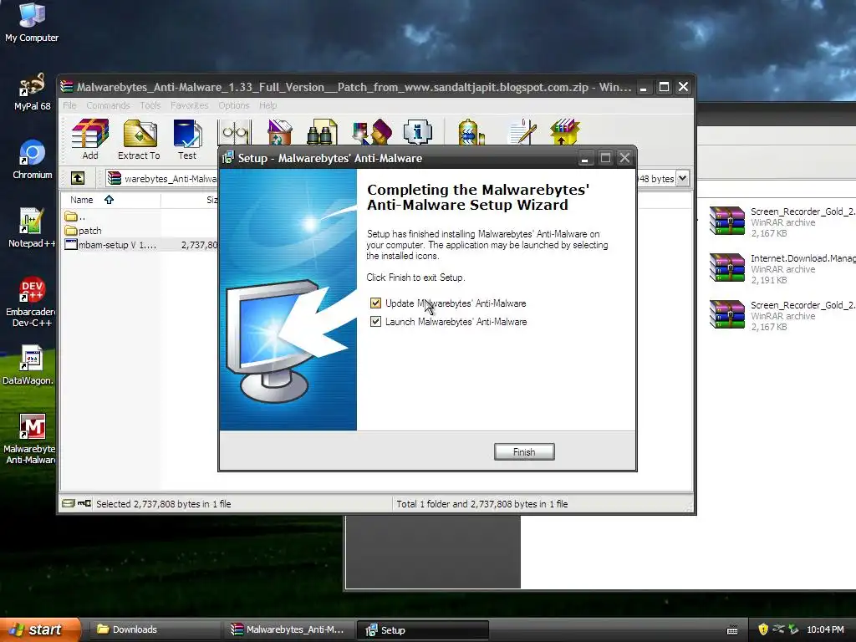Screen dimensions: 856x642
Task: Click the safely remove hardware tray icon
Action: (793, 629)
